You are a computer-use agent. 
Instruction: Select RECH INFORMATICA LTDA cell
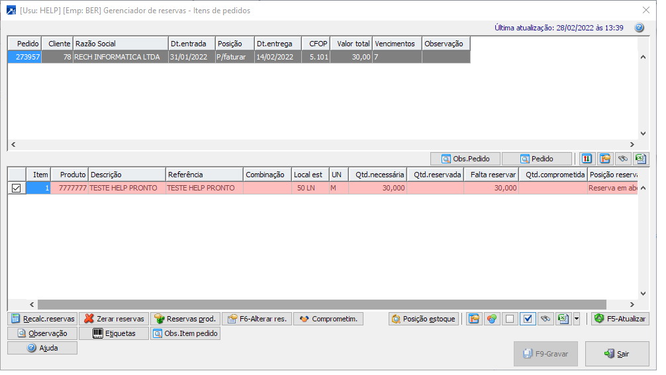[x=120, y=57]
